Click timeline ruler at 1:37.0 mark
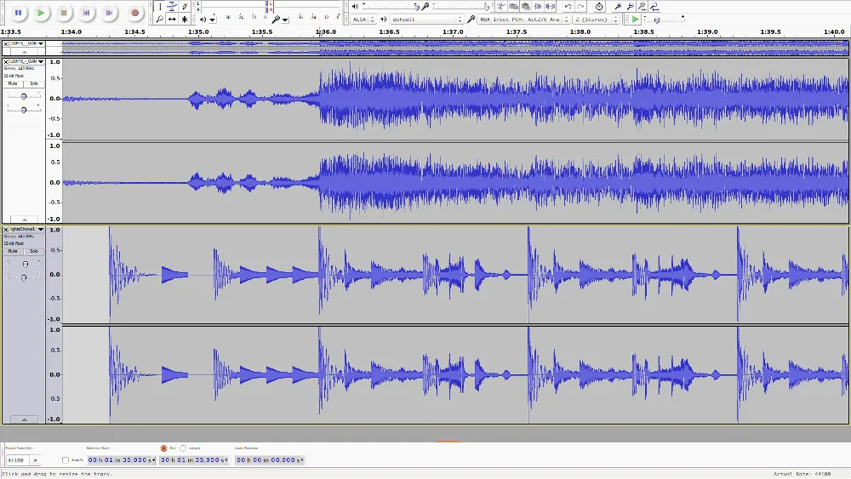851x479 pixels. (x=453, y=32)
